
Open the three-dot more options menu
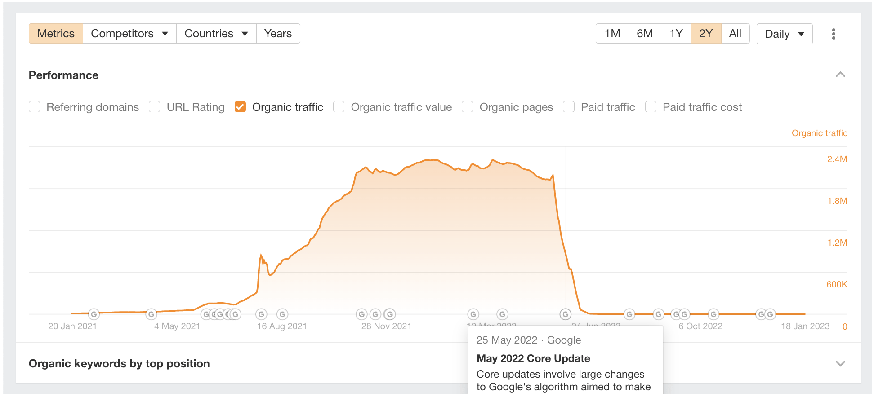pyautogui.click(x=834, y=34)
